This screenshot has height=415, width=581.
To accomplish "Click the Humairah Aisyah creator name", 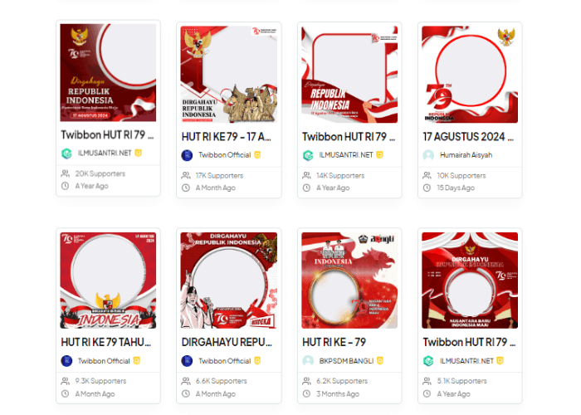I will click(x=466, y=155).
